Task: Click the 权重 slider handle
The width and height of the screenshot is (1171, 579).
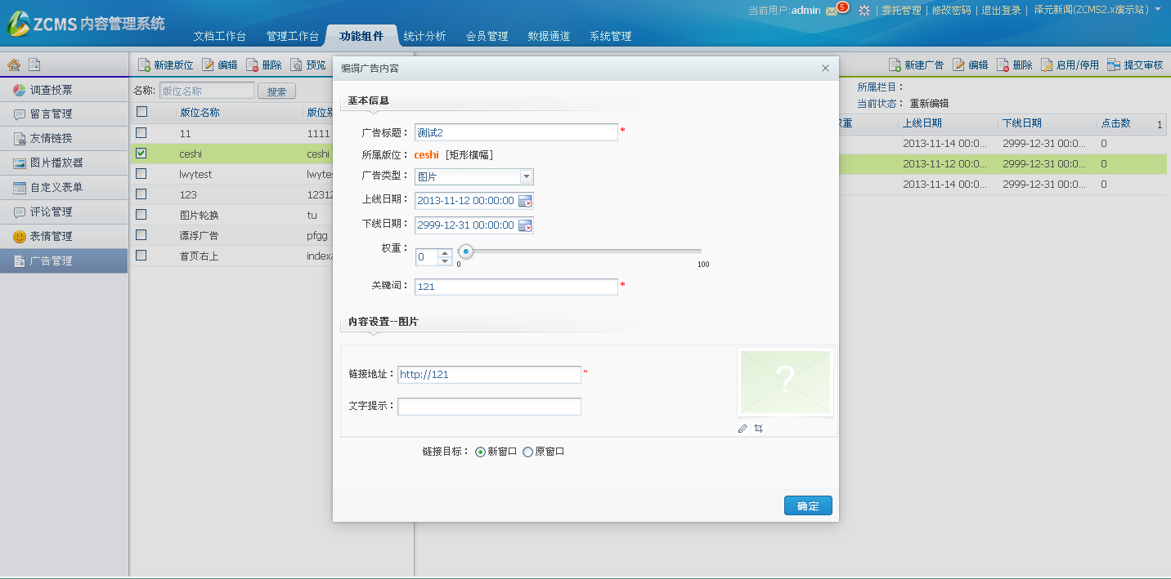Action: tap(466, 252)
